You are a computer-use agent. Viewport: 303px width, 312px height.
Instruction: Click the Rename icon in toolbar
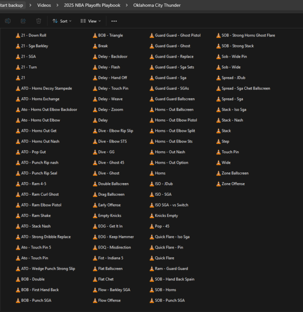(7, 21)
